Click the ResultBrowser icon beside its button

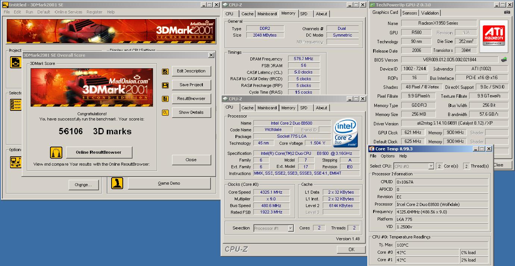click(165, 99)
